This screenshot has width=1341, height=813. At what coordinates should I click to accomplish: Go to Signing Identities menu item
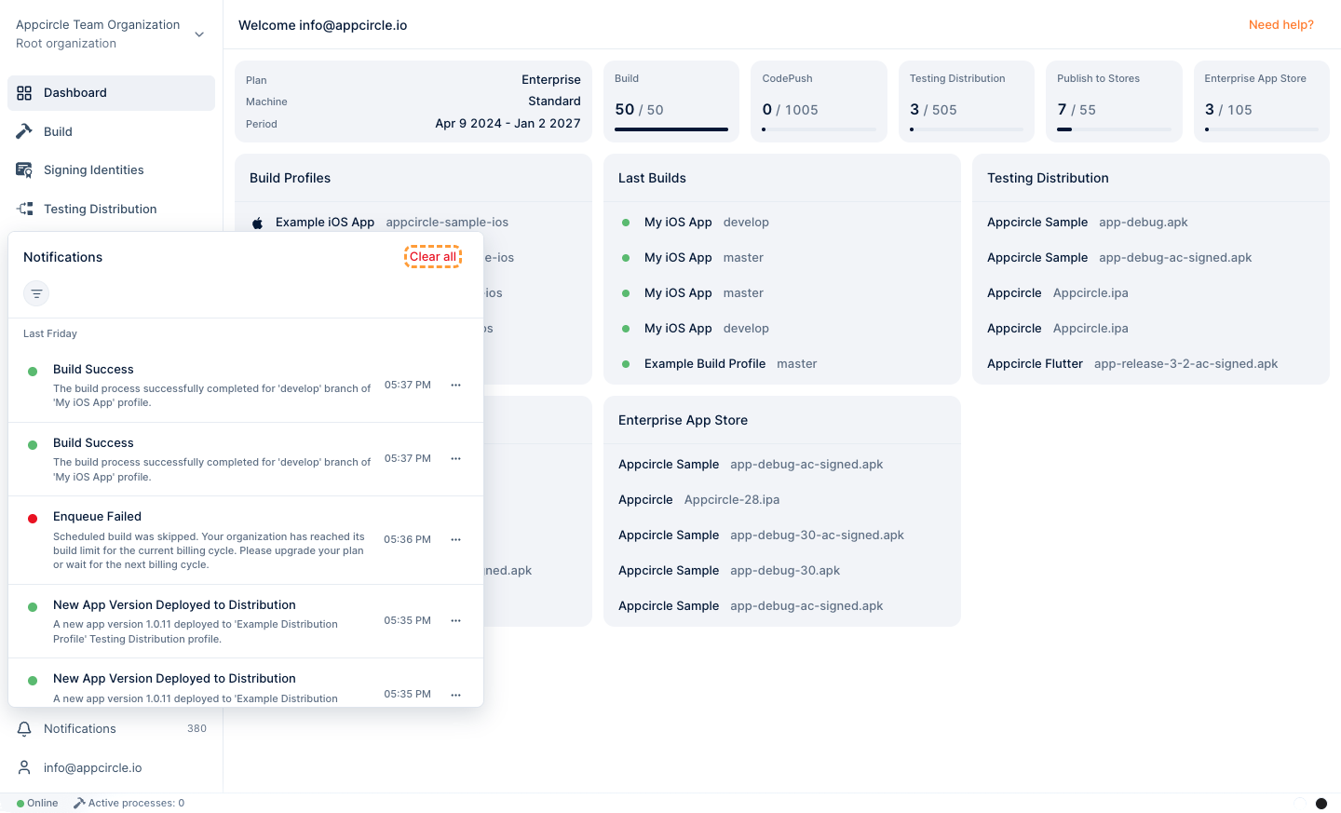(111, 170)
